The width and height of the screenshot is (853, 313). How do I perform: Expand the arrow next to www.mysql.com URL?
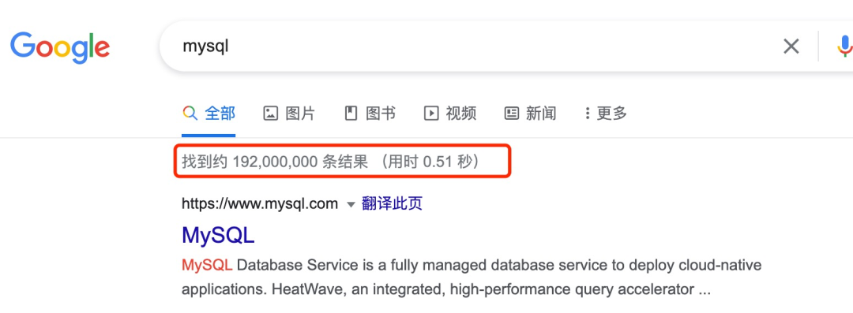(351, 205)
